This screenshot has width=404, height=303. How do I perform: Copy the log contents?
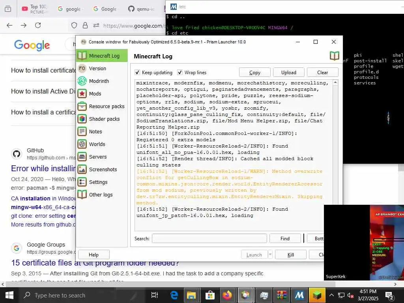coord(254,73)
